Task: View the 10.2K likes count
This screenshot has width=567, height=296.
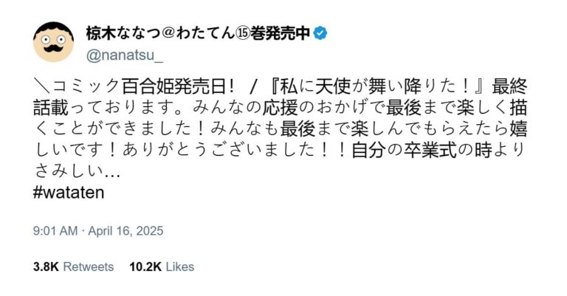Action: (145, 266)
